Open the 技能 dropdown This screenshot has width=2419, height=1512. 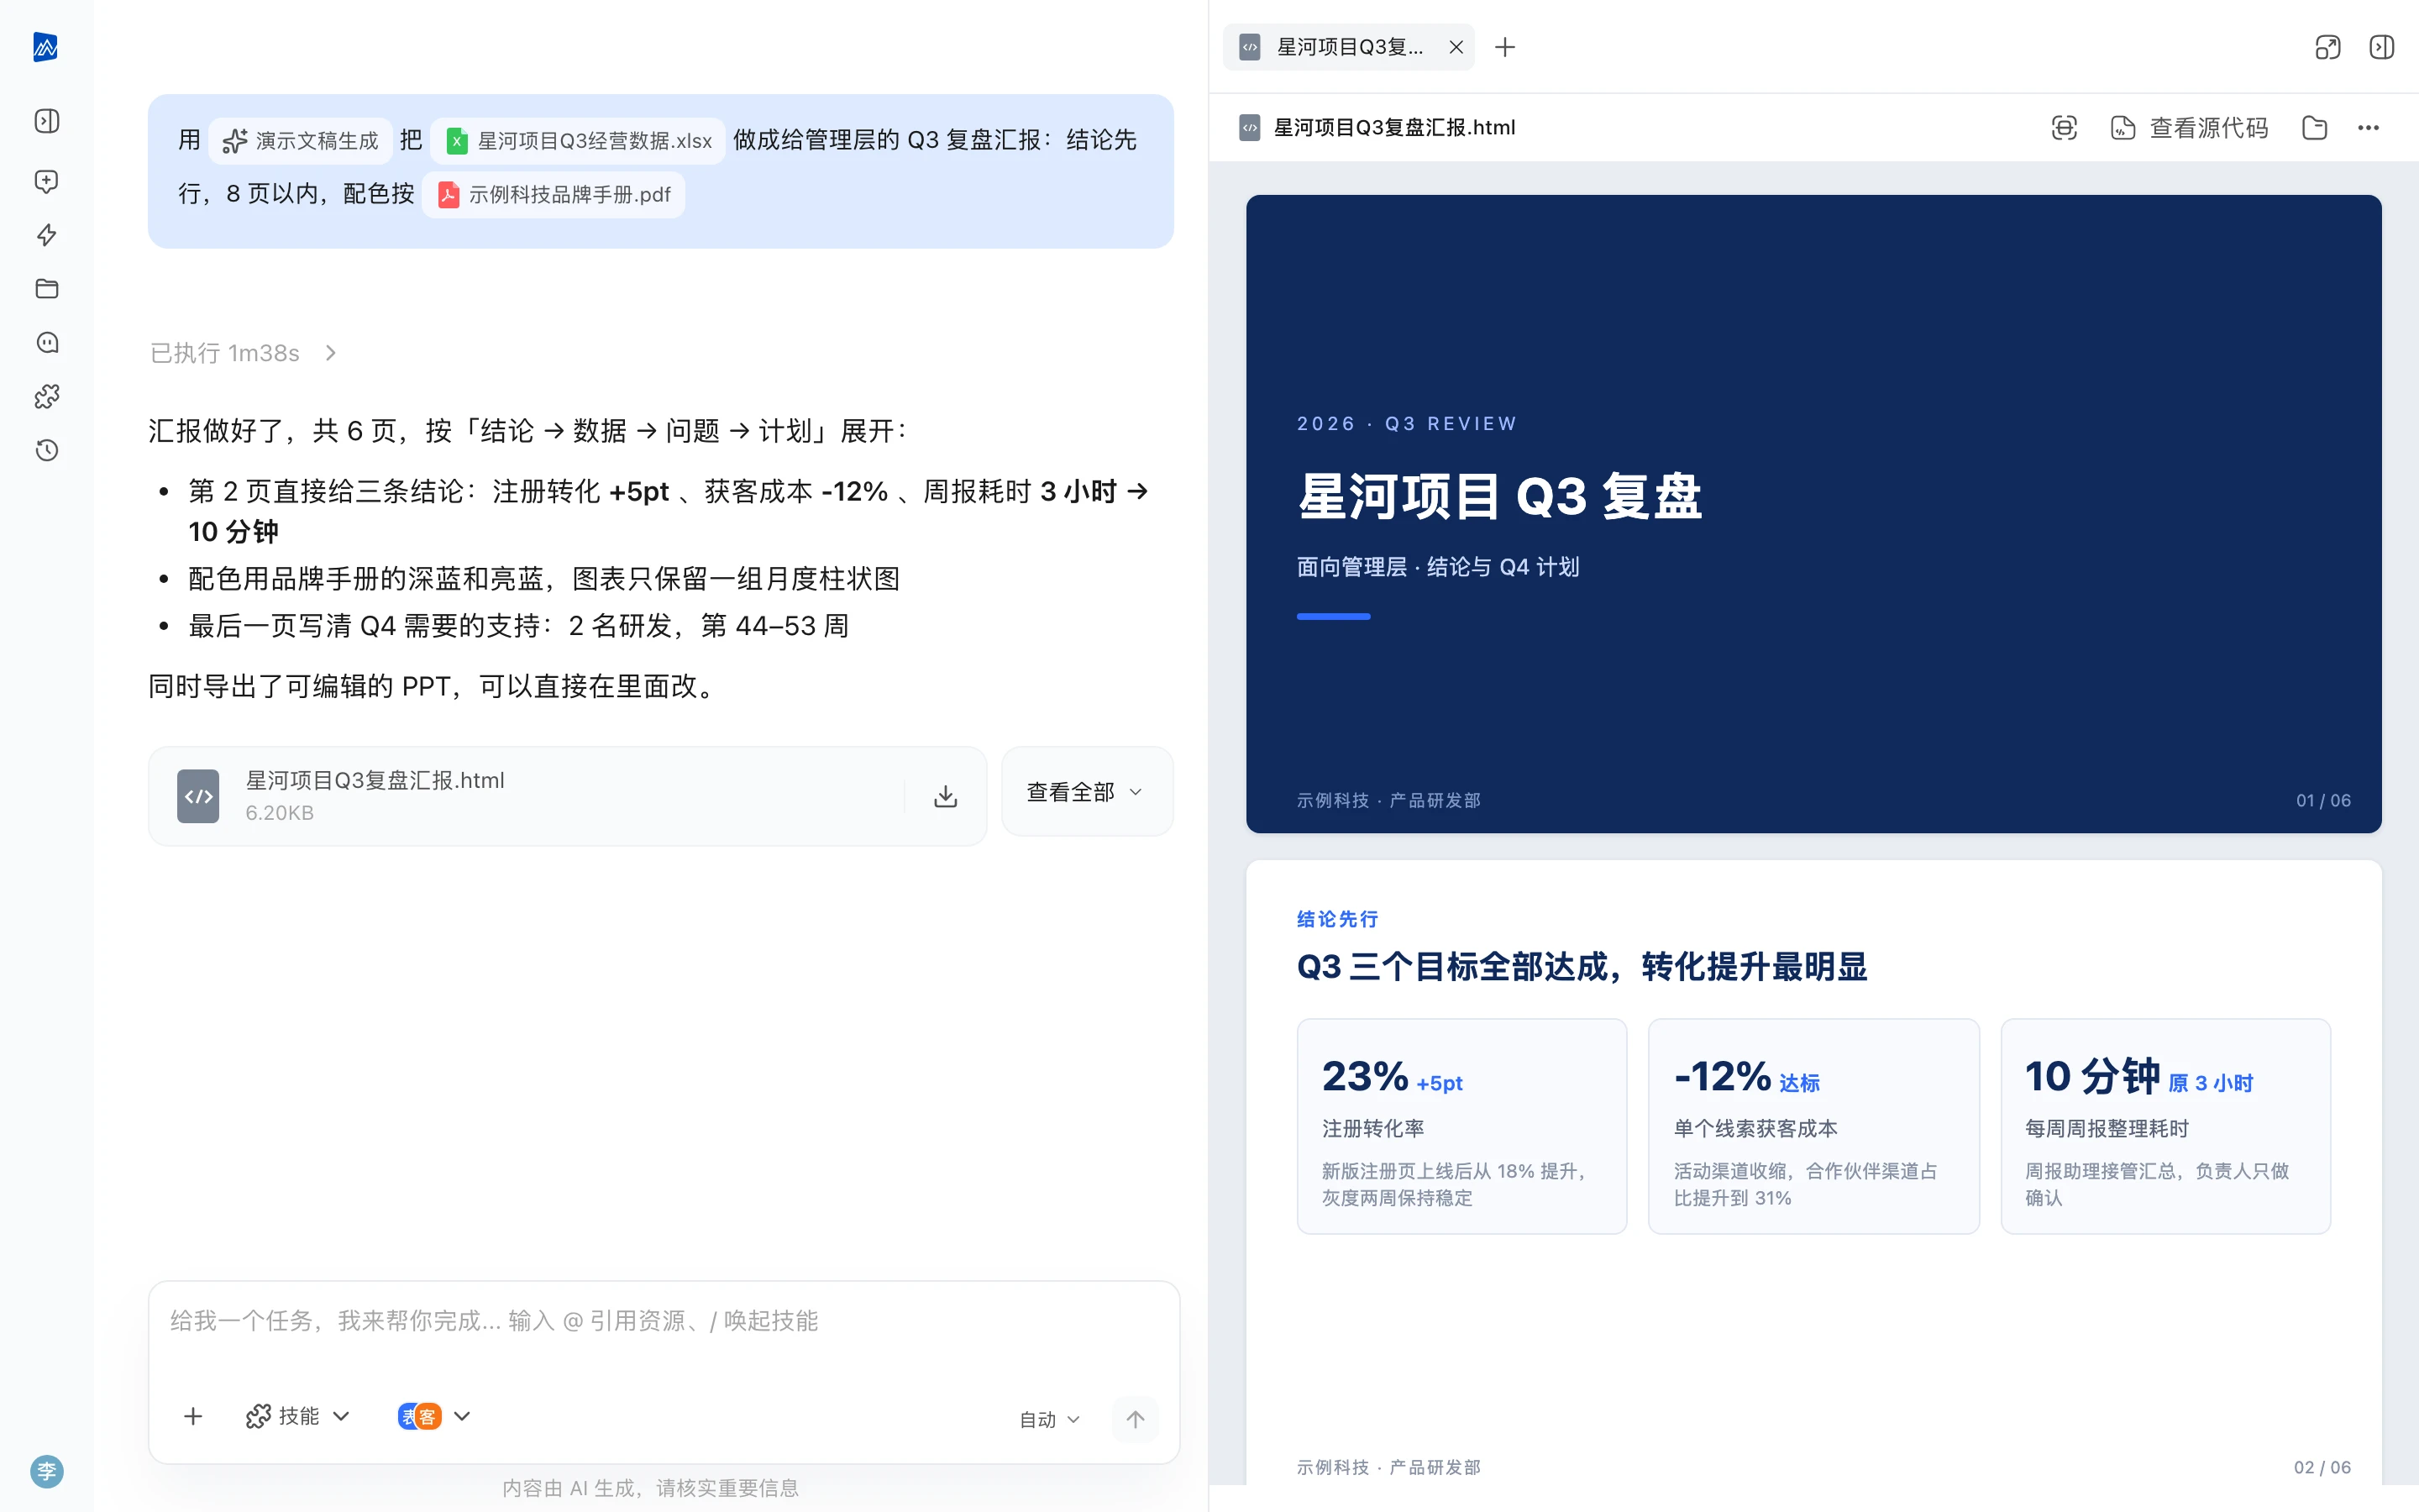pyautogui.click(x=296, y=1416)
